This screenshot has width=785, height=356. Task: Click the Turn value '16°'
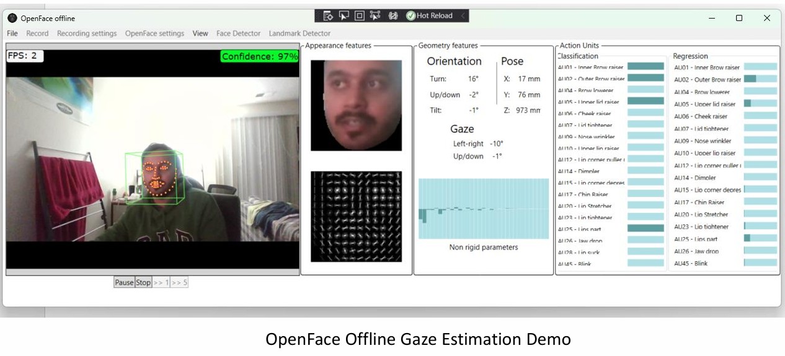point(473,79)
